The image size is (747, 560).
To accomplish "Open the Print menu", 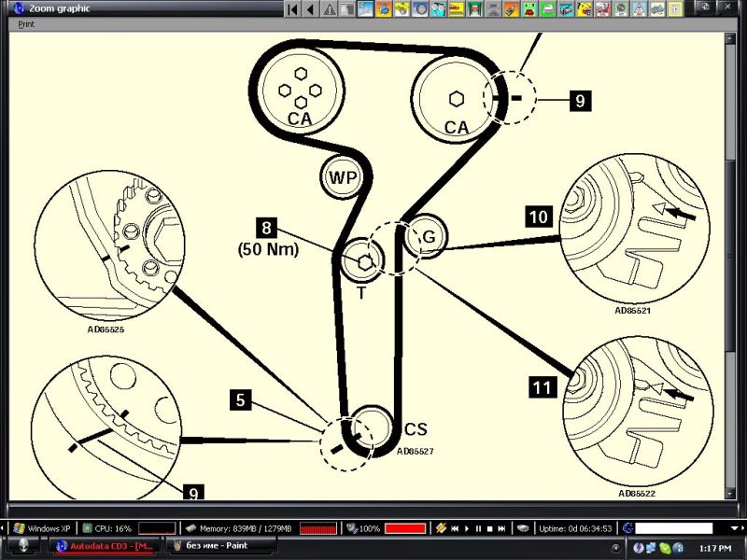I will [x=26, y=24].
